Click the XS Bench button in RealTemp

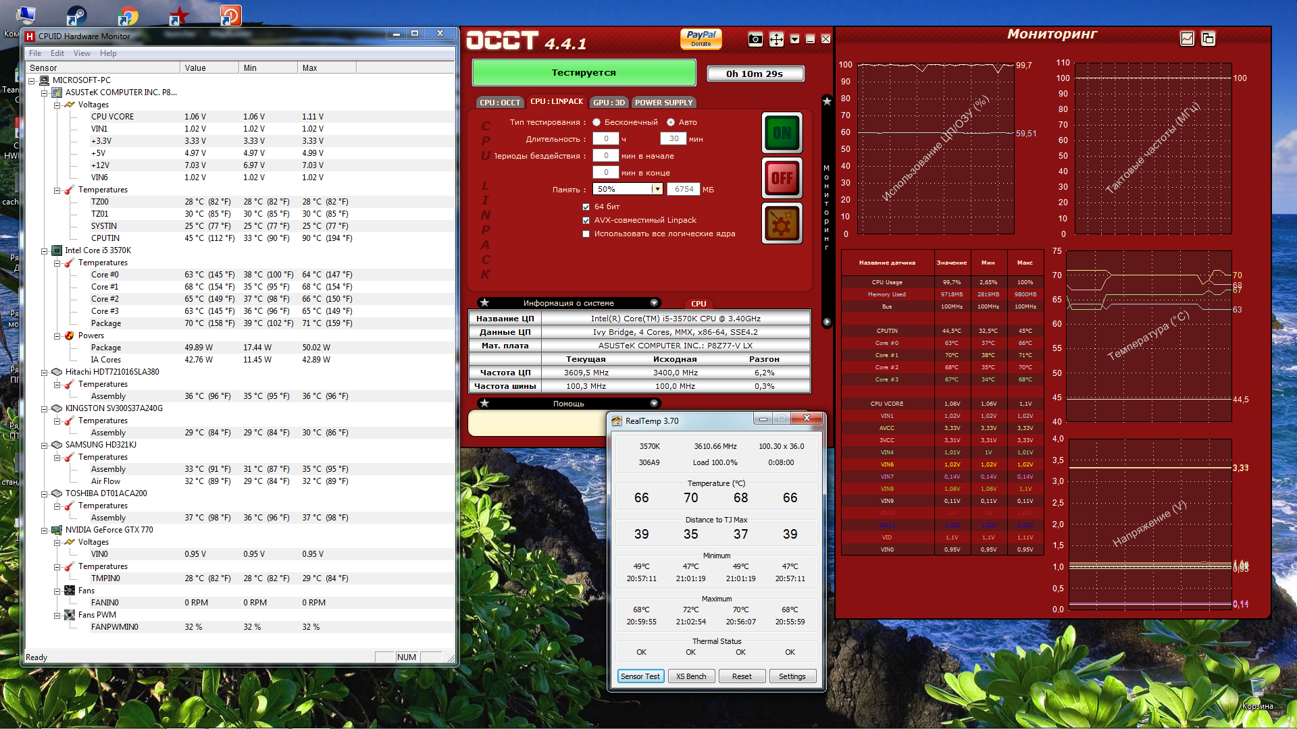[691, 676]
